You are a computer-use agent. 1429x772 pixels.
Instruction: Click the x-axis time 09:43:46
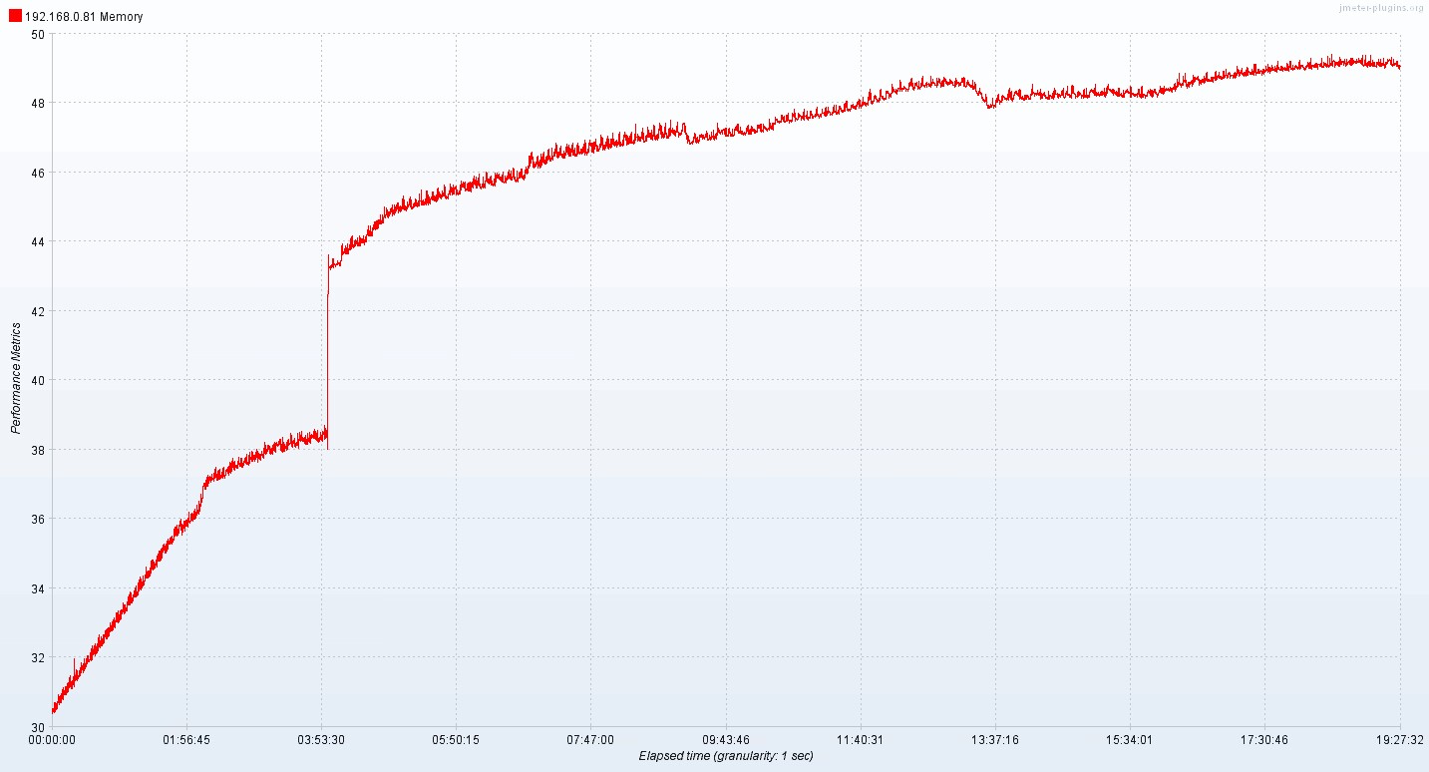pyautogui.click(x=726, y=740)
